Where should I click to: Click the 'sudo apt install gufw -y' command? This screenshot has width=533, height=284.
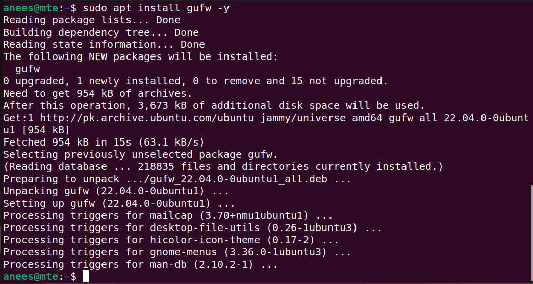(156, 8)
